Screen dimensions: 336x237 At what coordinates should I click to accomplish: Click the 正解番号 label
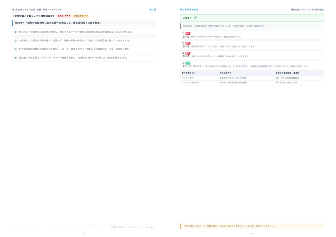tap(187, 18)
